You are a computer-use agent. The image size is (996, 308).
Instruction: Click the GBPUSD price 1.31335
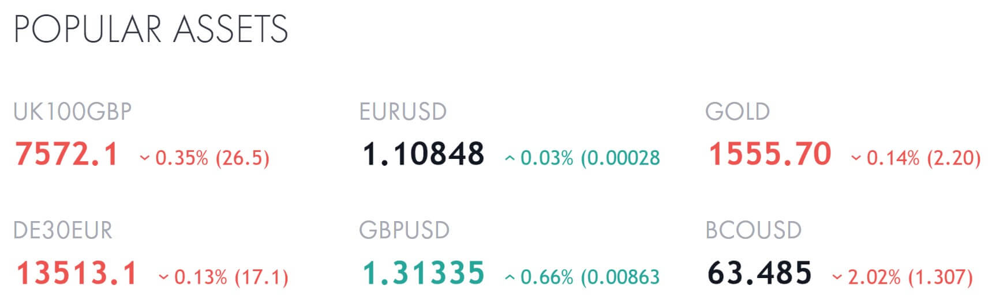424,274
